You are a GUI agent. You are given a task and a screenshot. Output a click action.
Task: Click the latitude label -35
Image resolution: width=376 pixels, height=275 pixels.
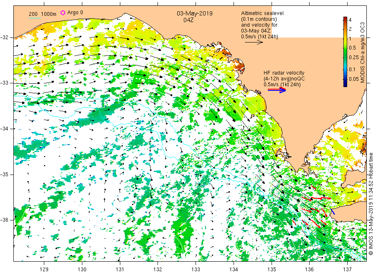(5, 174)
